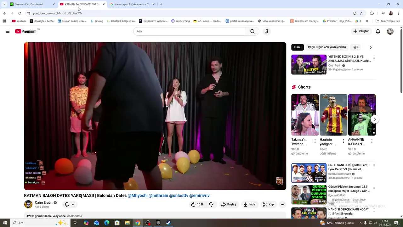Go back with browser back arrow
This screenshot has width=403, height=227.
[x=4, y=13]
